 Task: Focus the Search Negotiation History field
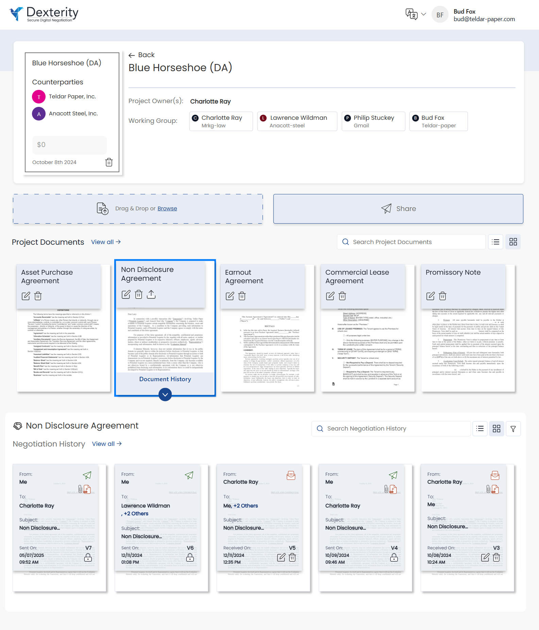[391, 429]
